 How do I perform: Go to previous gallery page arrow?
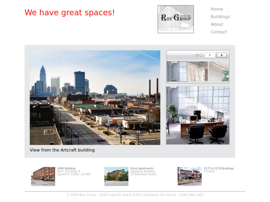(x=210, y=55)
